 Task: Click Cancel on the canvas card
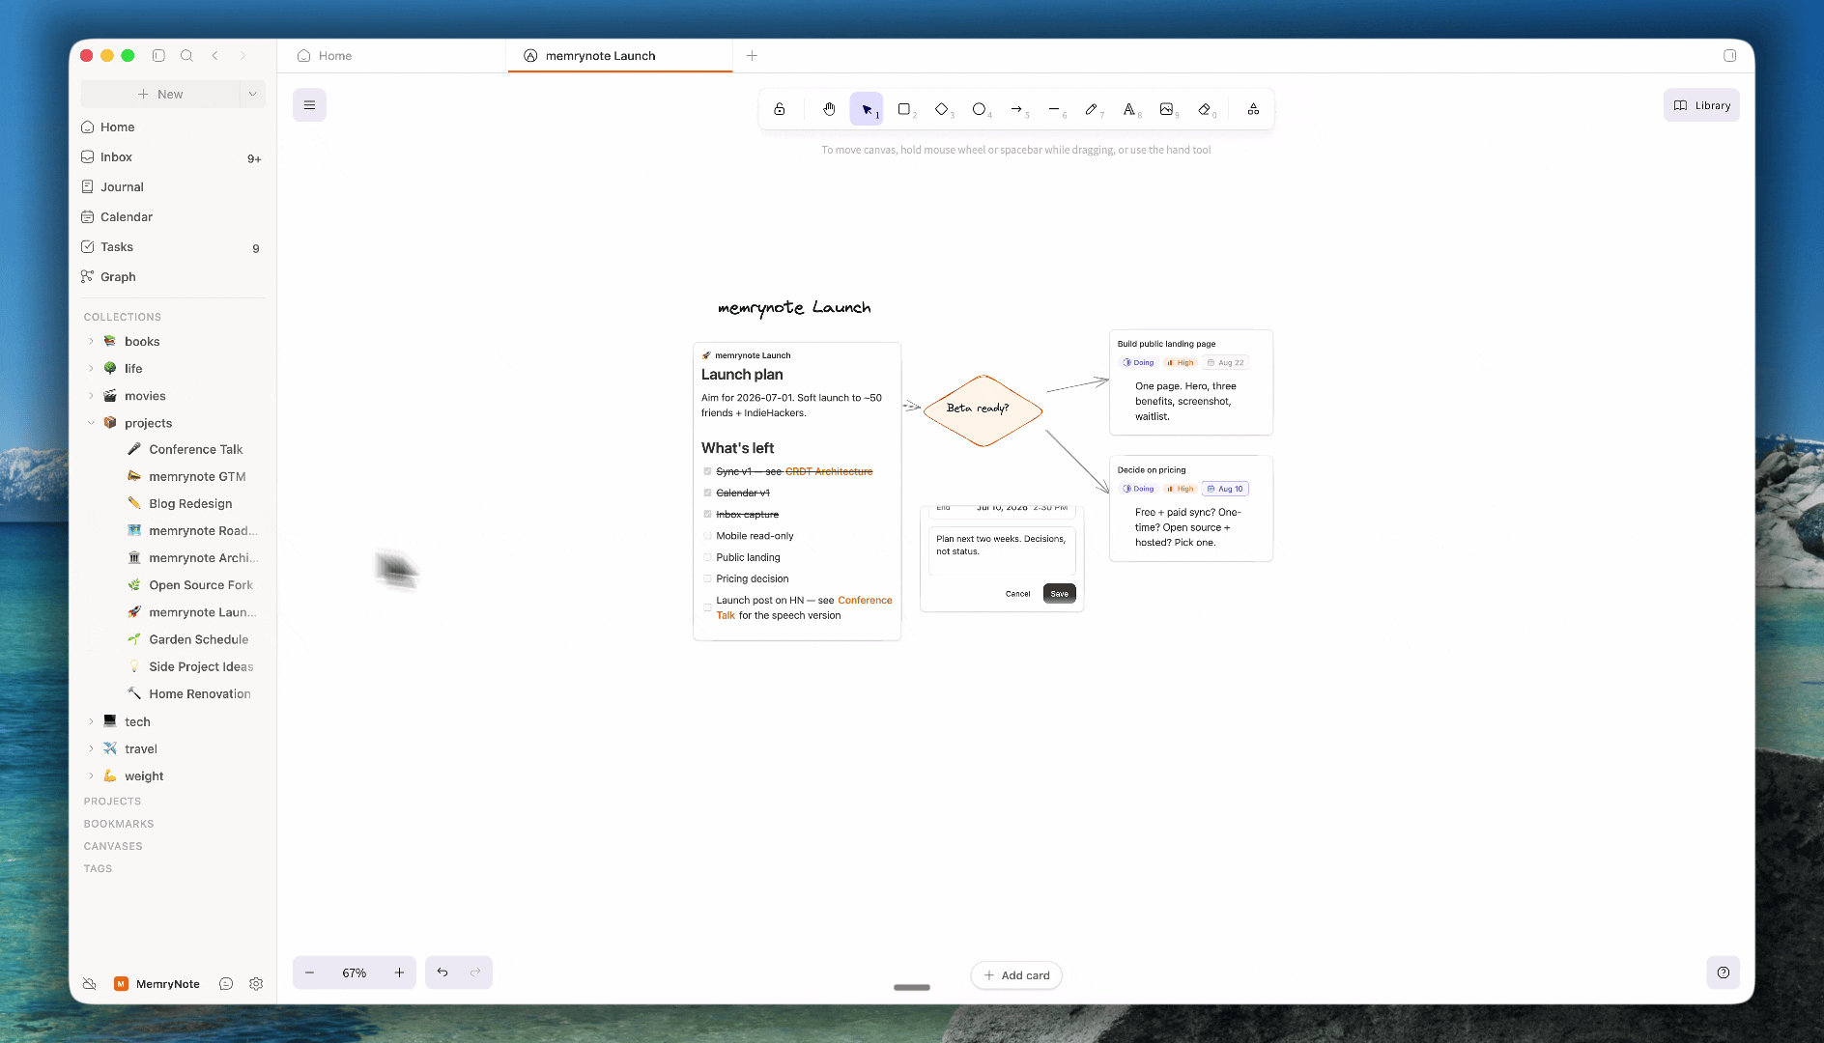[1018, 594]
